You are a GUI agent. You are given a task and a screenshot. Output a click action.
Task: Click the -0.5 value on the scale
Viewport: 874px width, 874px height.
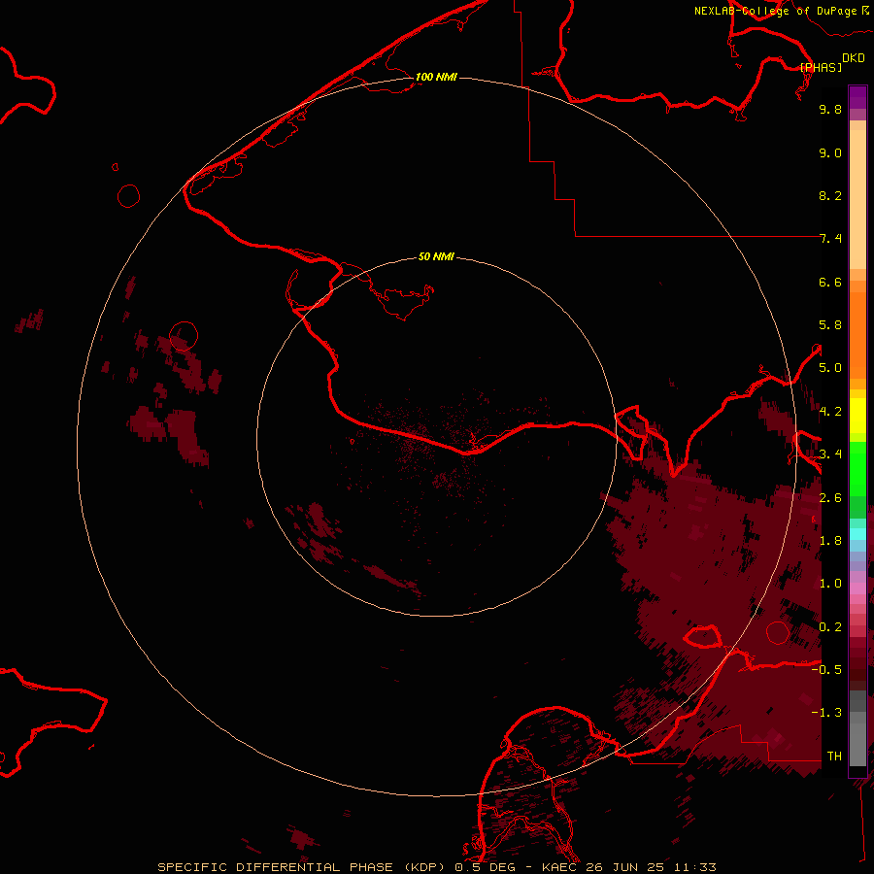826,670
